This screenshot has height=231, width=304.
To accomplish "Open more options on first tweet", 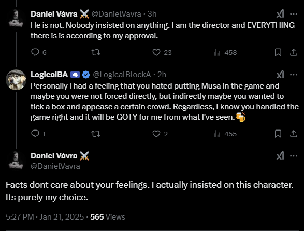I will 294,14.
